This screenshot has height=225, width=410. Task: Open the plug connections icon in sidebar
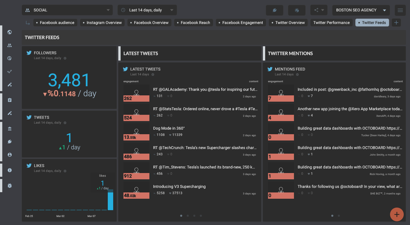[x=9, y=142]
